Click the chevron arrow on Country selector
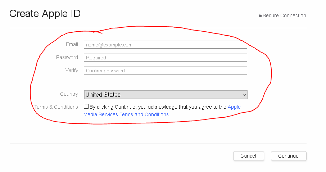 [244, 95]
